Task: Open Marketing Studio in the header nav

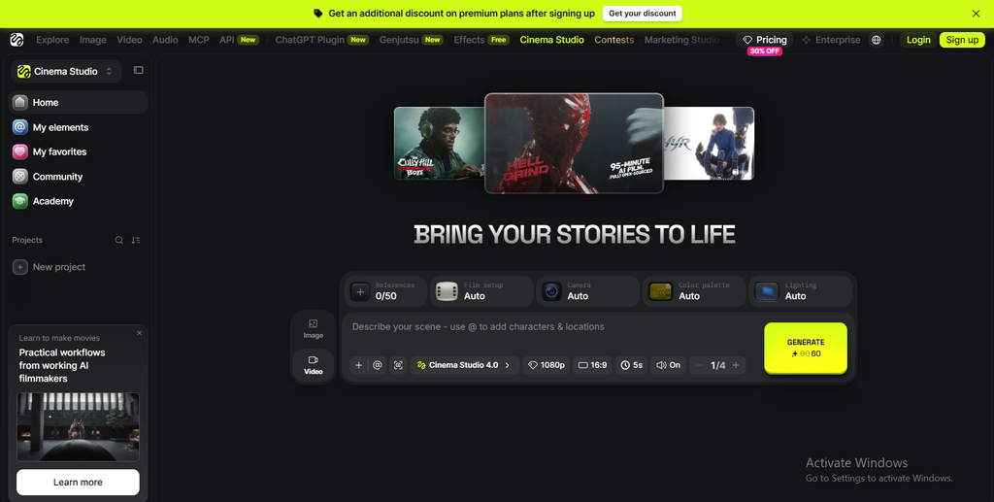Action: pos(681,40)
